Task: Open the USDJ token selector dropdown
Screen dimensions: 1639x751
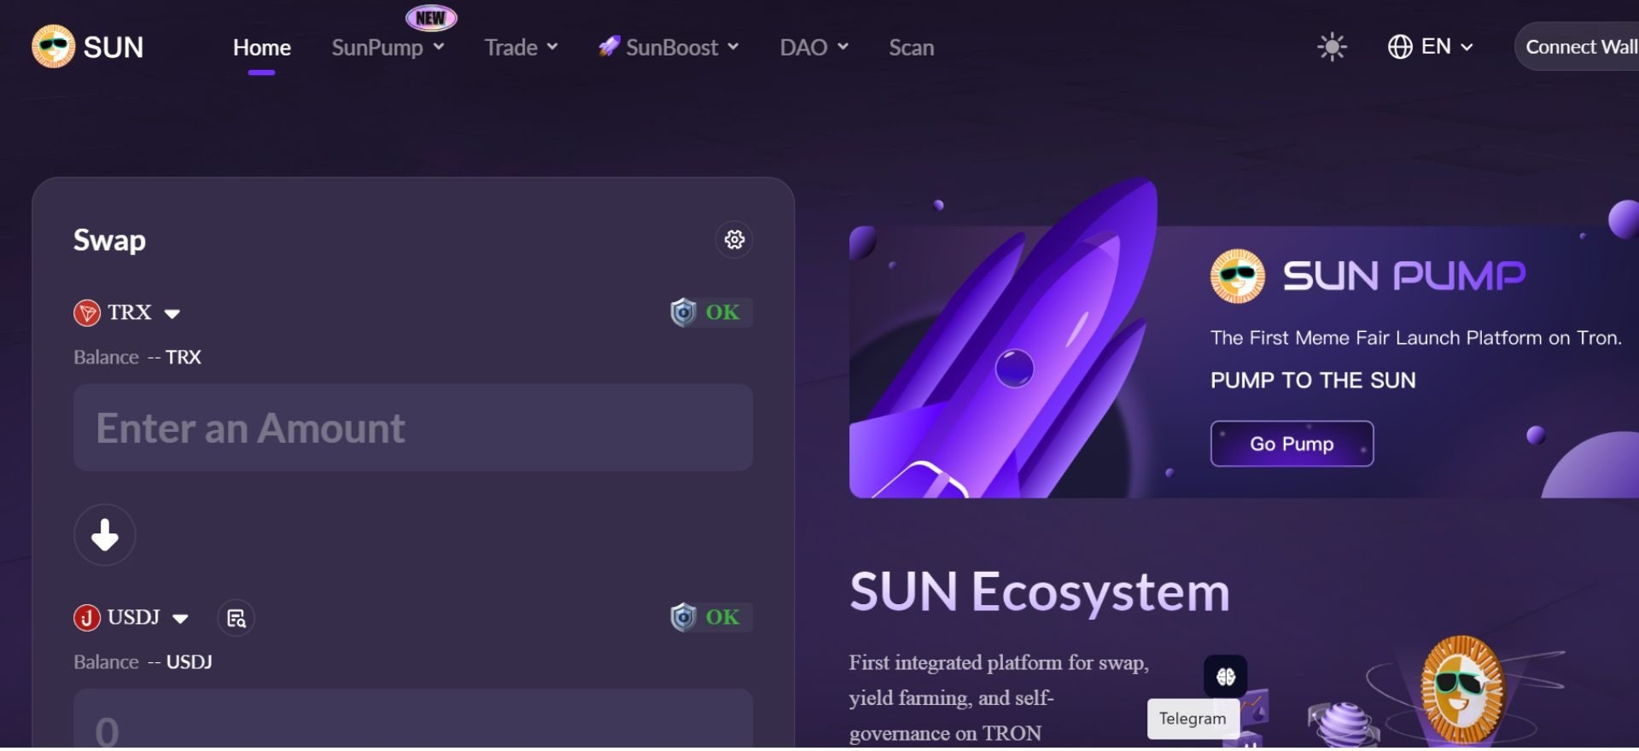Action: 132,617
